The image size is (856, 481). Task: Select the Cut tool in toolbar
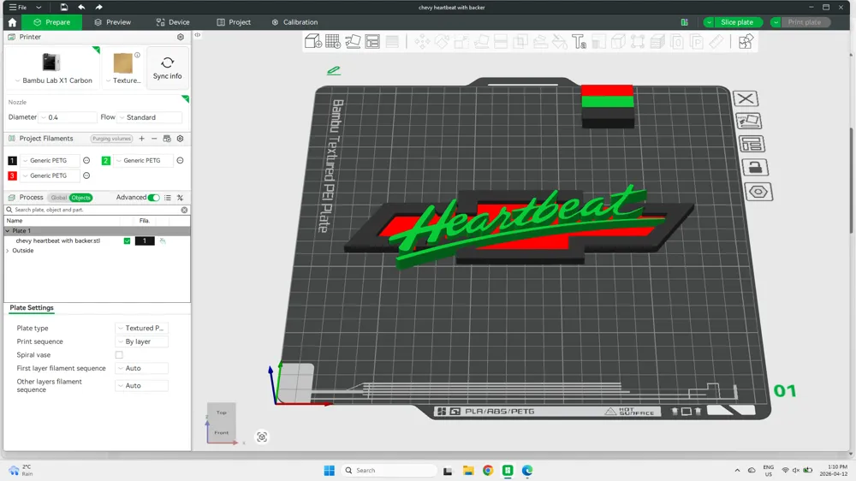coord(501,41)
